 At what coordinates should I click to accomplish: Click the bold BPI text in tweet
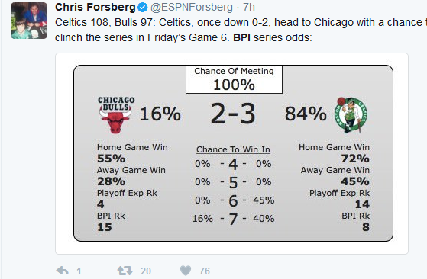click(x=241, y=37)
